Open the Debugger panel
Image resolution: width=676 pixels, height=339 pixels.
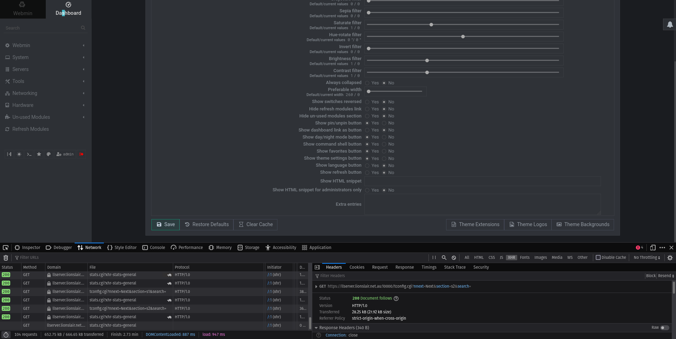[x=58, y=247]
